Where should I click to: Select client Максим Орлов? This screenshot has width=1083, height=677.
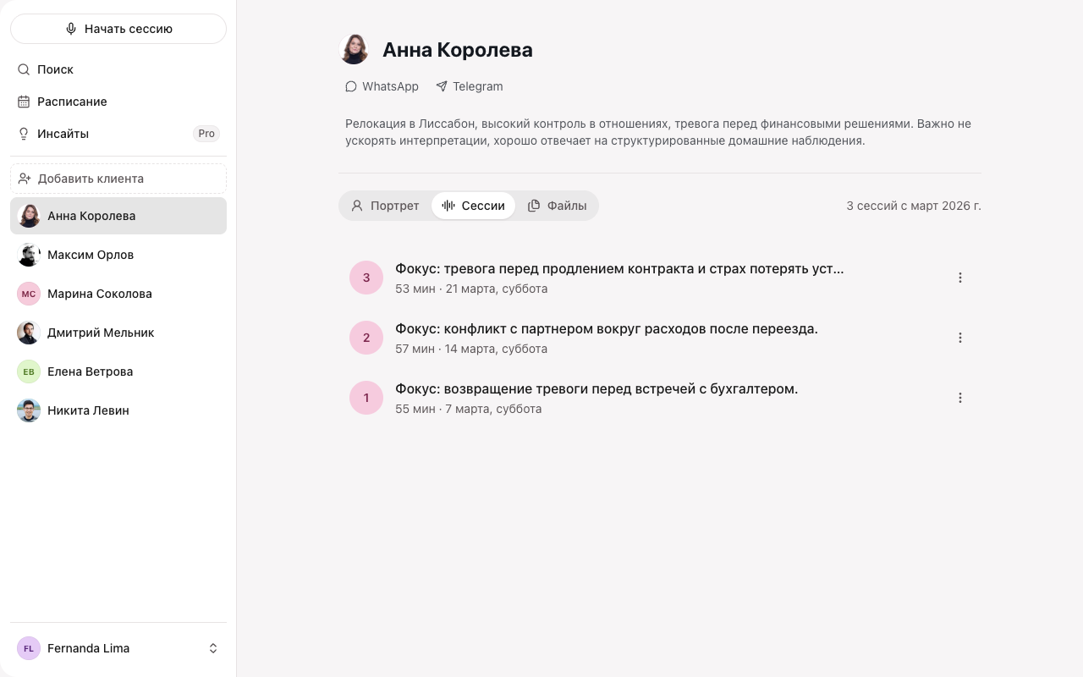click(118, 255)
